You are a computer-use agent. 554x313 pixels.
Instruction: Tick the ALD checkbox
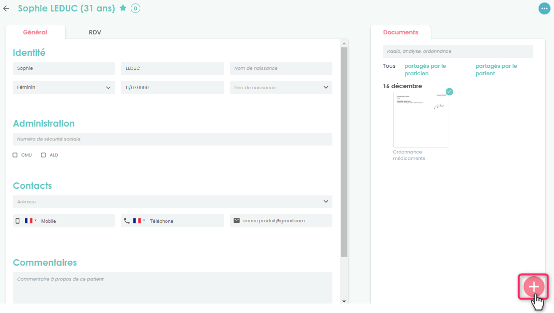click(x=43, y=155)
